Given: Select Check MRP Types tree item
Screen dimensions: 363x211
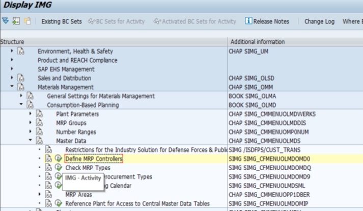Looking at the screenshot, I should [x=88, y=168].
